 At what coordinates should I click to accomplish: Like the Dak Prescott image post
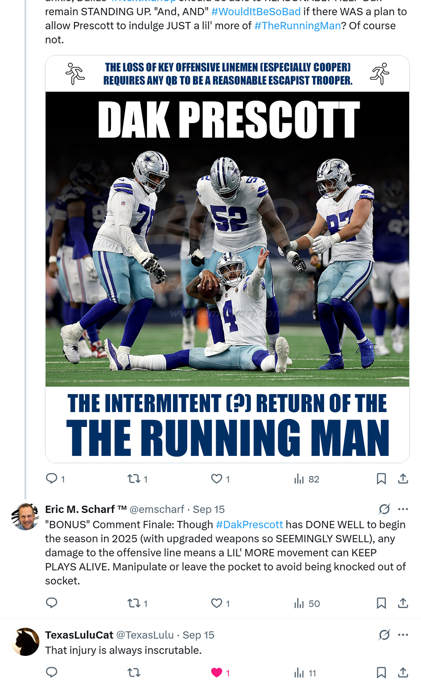coord(217,479)
